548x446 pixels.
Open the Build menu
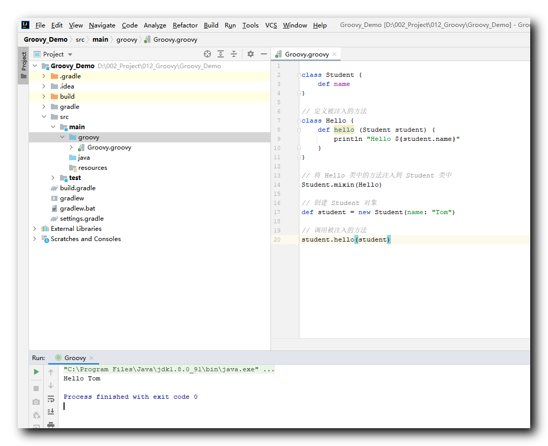211,25
